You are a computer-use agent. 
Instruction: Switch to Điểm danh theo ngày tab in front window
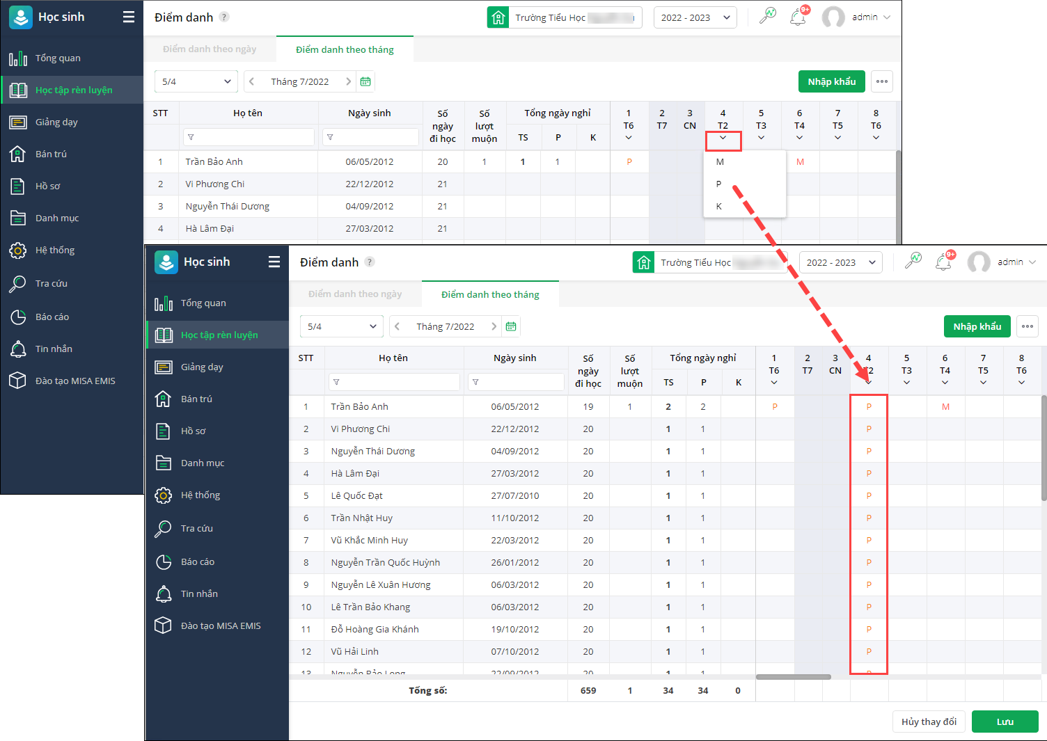coord(355,294)
